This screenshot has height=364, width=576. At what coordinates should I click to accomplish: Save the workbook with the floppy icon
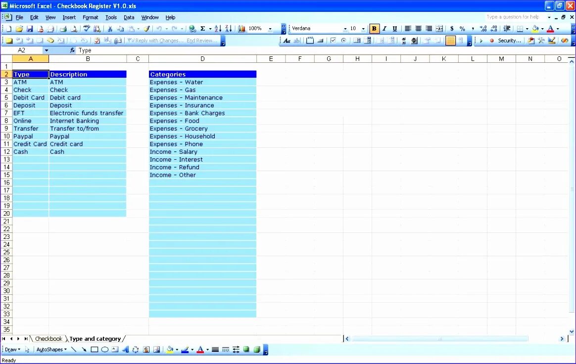point(30,29)
